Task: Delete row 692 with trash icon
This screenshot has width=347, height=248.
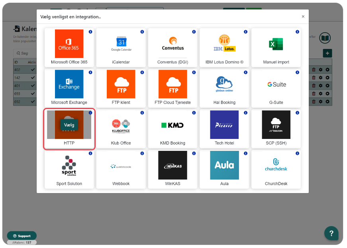Action: 314,102
